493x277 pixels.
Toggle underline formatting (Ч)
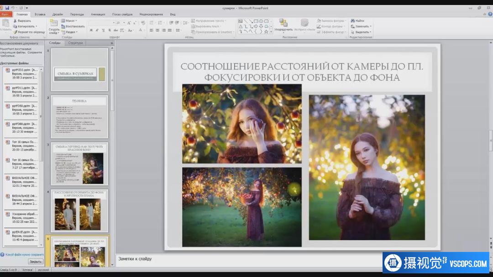tap(103, 30)
